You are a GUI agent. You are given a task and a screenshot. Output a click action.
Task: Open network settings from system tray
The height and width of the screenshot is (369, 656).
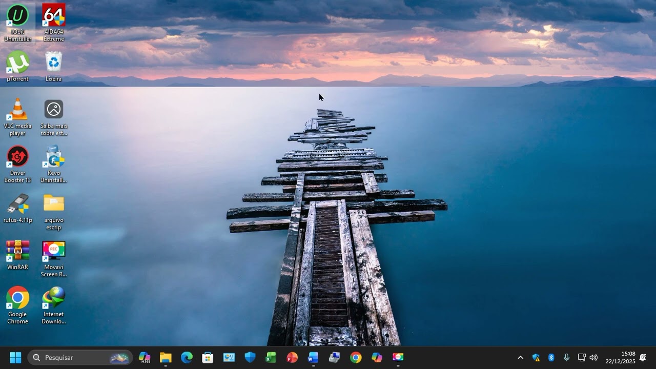coord(582,358)
